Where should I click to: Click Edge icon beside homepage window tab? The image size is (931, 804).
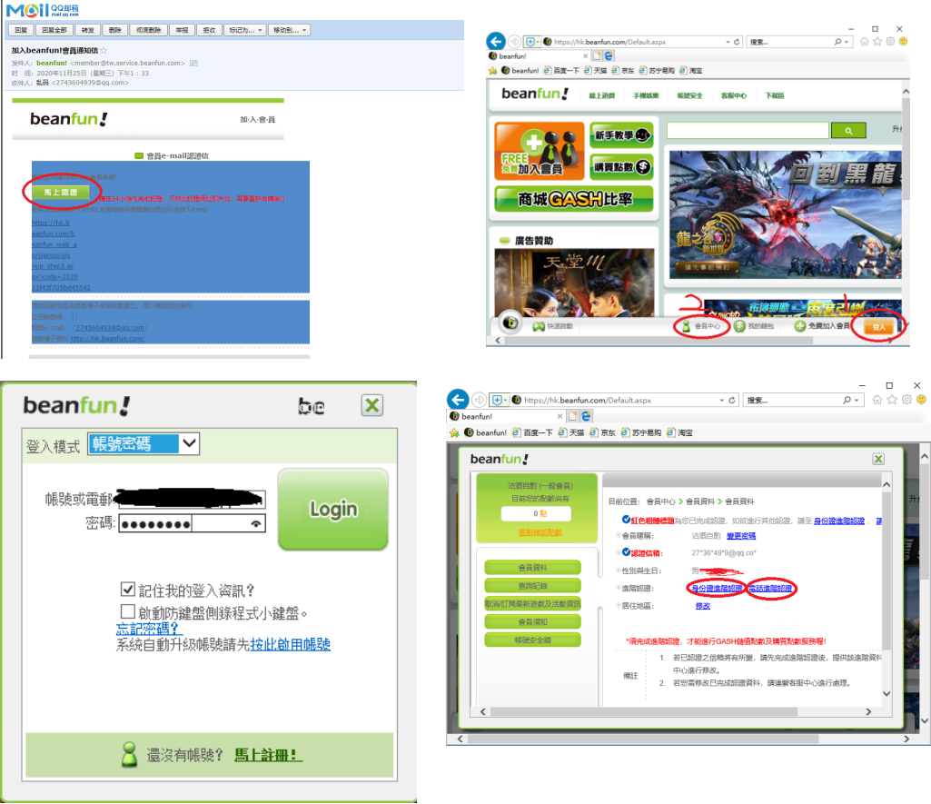[x=609, y=56]
